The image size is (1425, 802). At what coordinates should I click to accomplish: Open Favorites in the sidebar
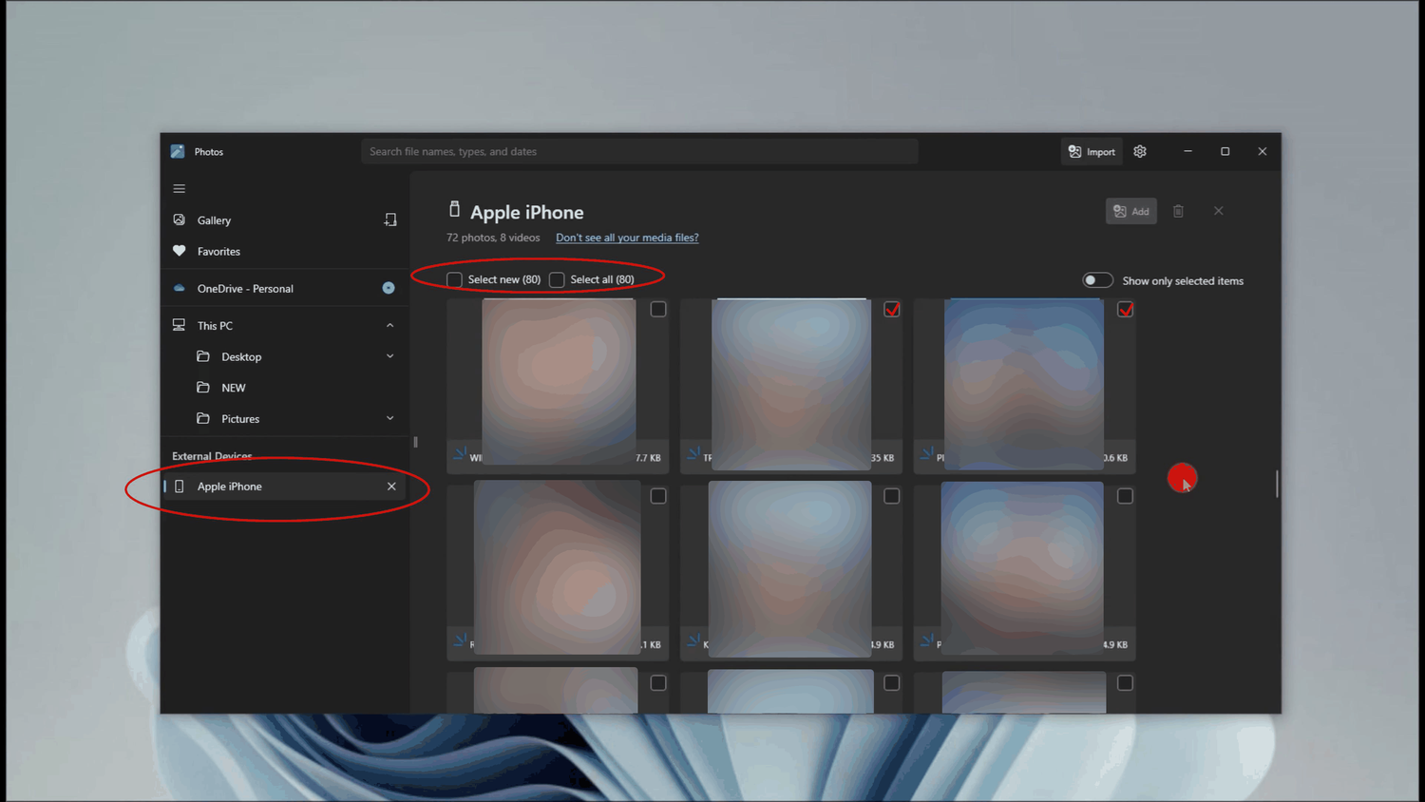[x=218, y=252]
